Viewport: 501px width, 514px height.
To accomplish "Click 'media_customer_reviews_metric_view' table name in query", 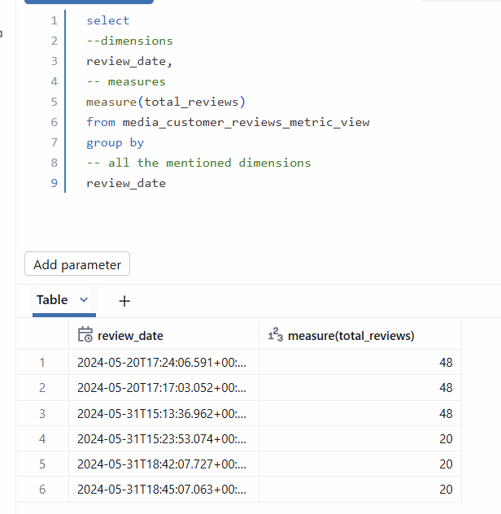I will (246, 122).
